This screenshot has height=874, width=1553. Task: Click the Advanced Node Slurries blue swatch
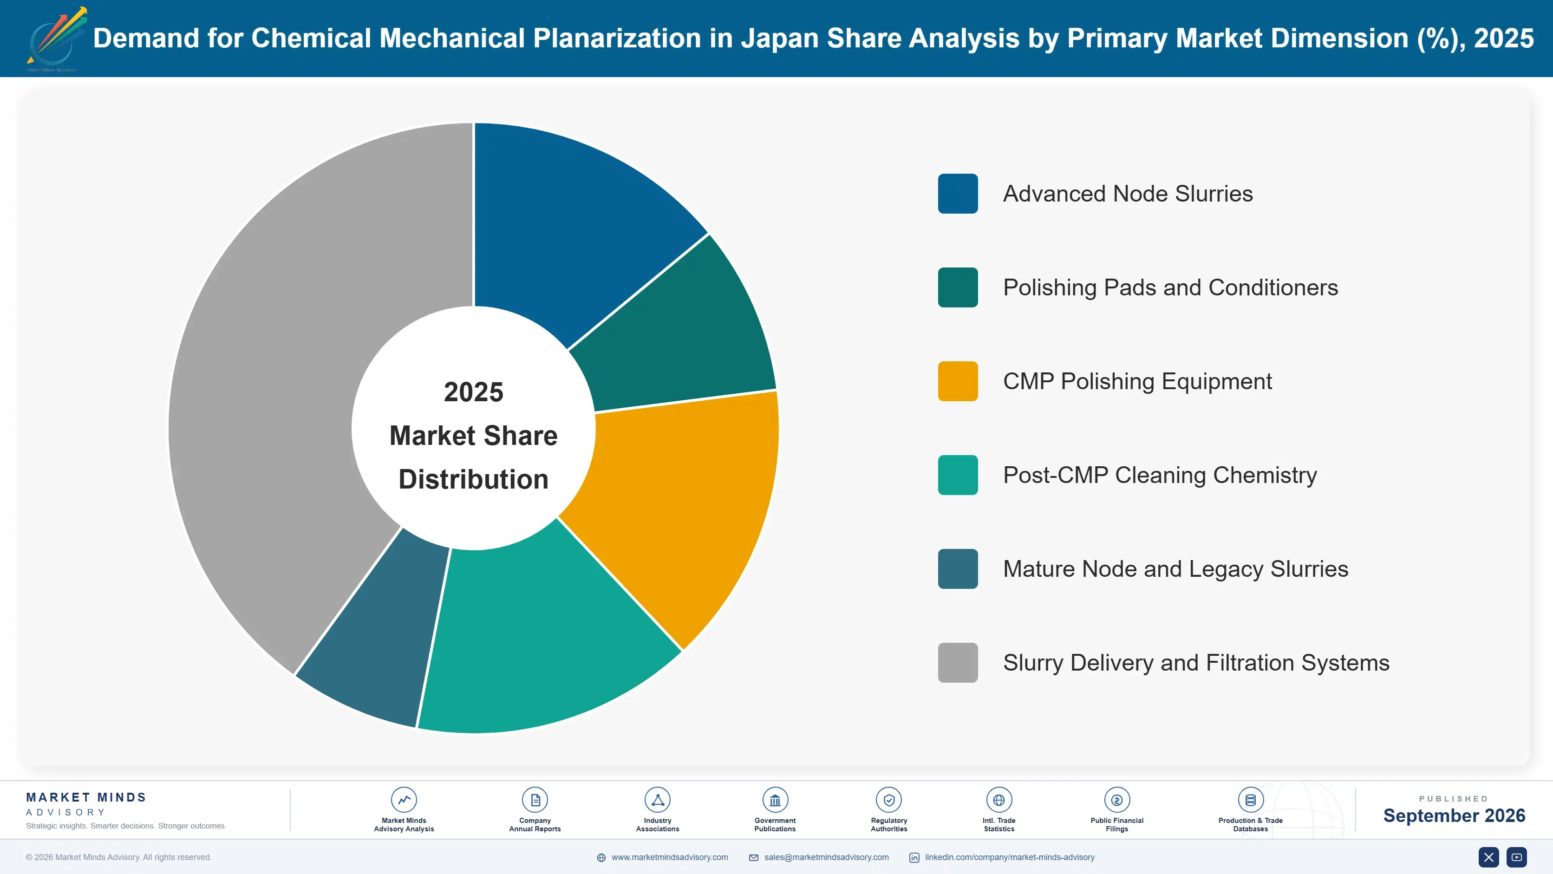pos(957,194)
